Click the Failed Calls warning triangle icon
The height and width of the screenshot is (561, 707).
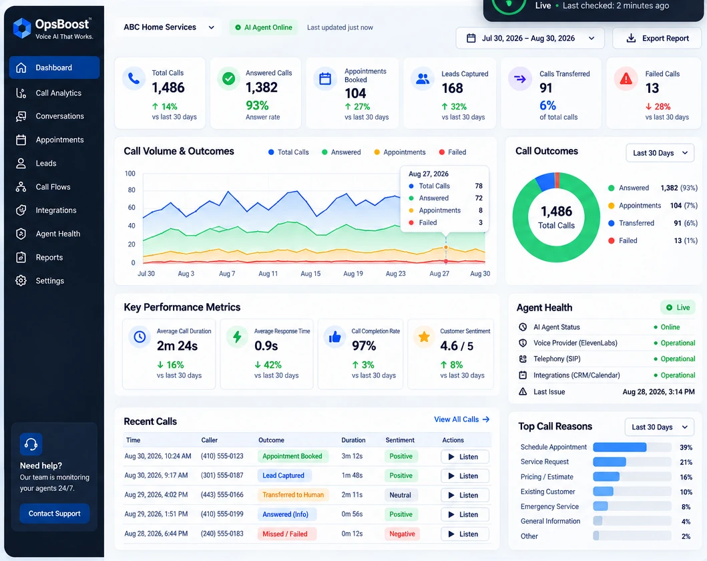coord(626,79)
